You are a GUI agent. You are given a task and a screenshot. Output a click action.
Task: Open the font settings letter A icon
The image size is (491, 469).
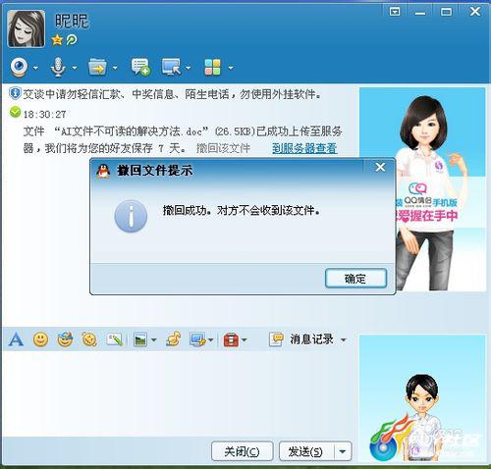(x=16, y=339)
